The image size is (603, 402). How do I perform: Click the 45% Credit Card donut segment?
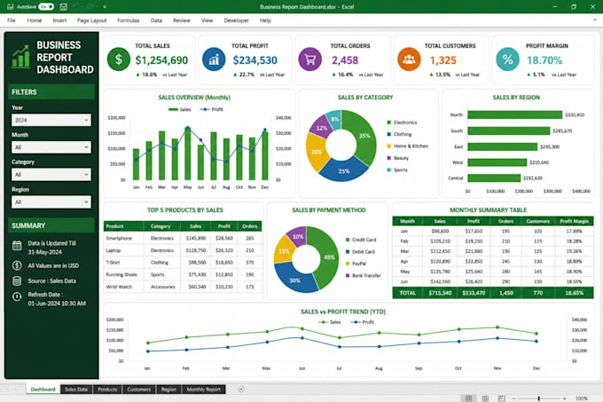click(329, 257)
